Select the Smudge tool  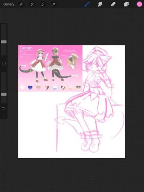tap(100, 4)
